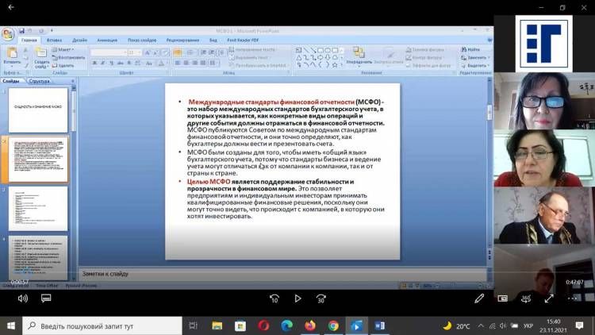Screen dimensions: 595x335
Task: Expand the video to full screen
Action: 549,298
